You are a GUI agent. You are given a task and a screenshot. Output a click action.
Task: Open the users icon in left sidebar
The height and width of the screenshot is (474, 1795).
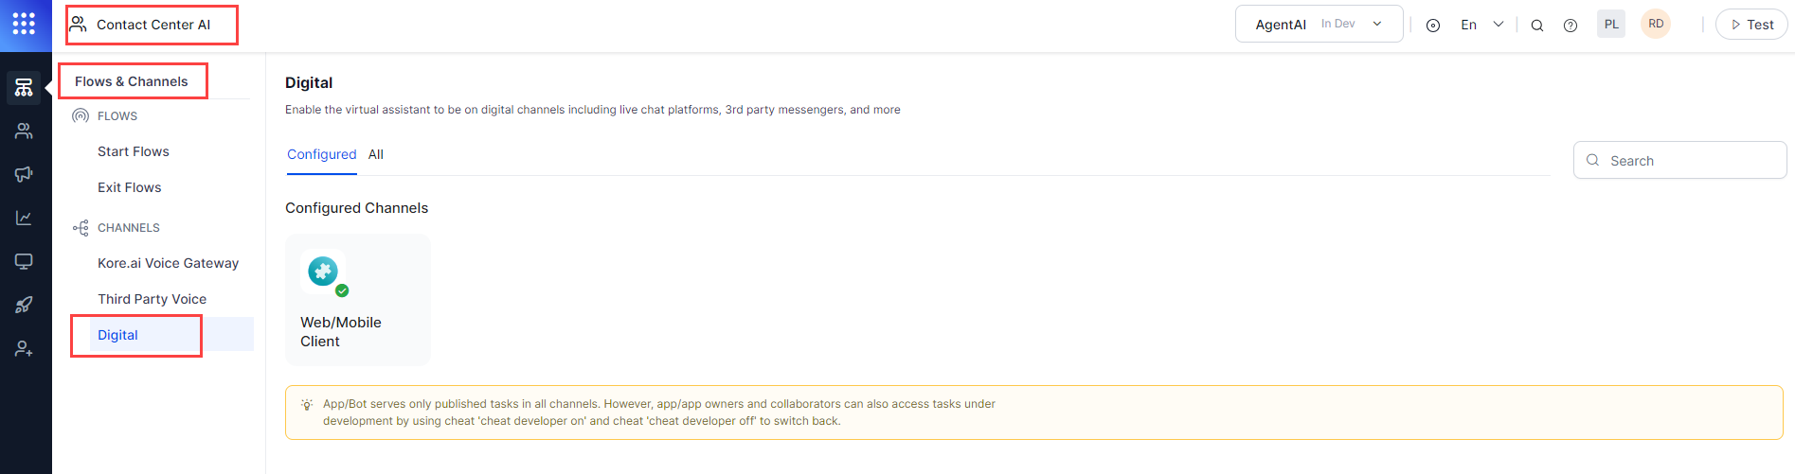(24, 132)
